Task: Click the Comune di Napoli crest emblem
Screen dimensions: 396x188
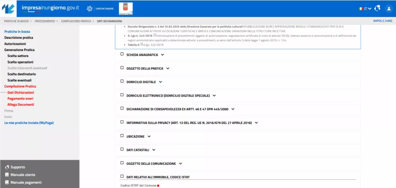Action: pyautogui.click(x=126, y=9)
